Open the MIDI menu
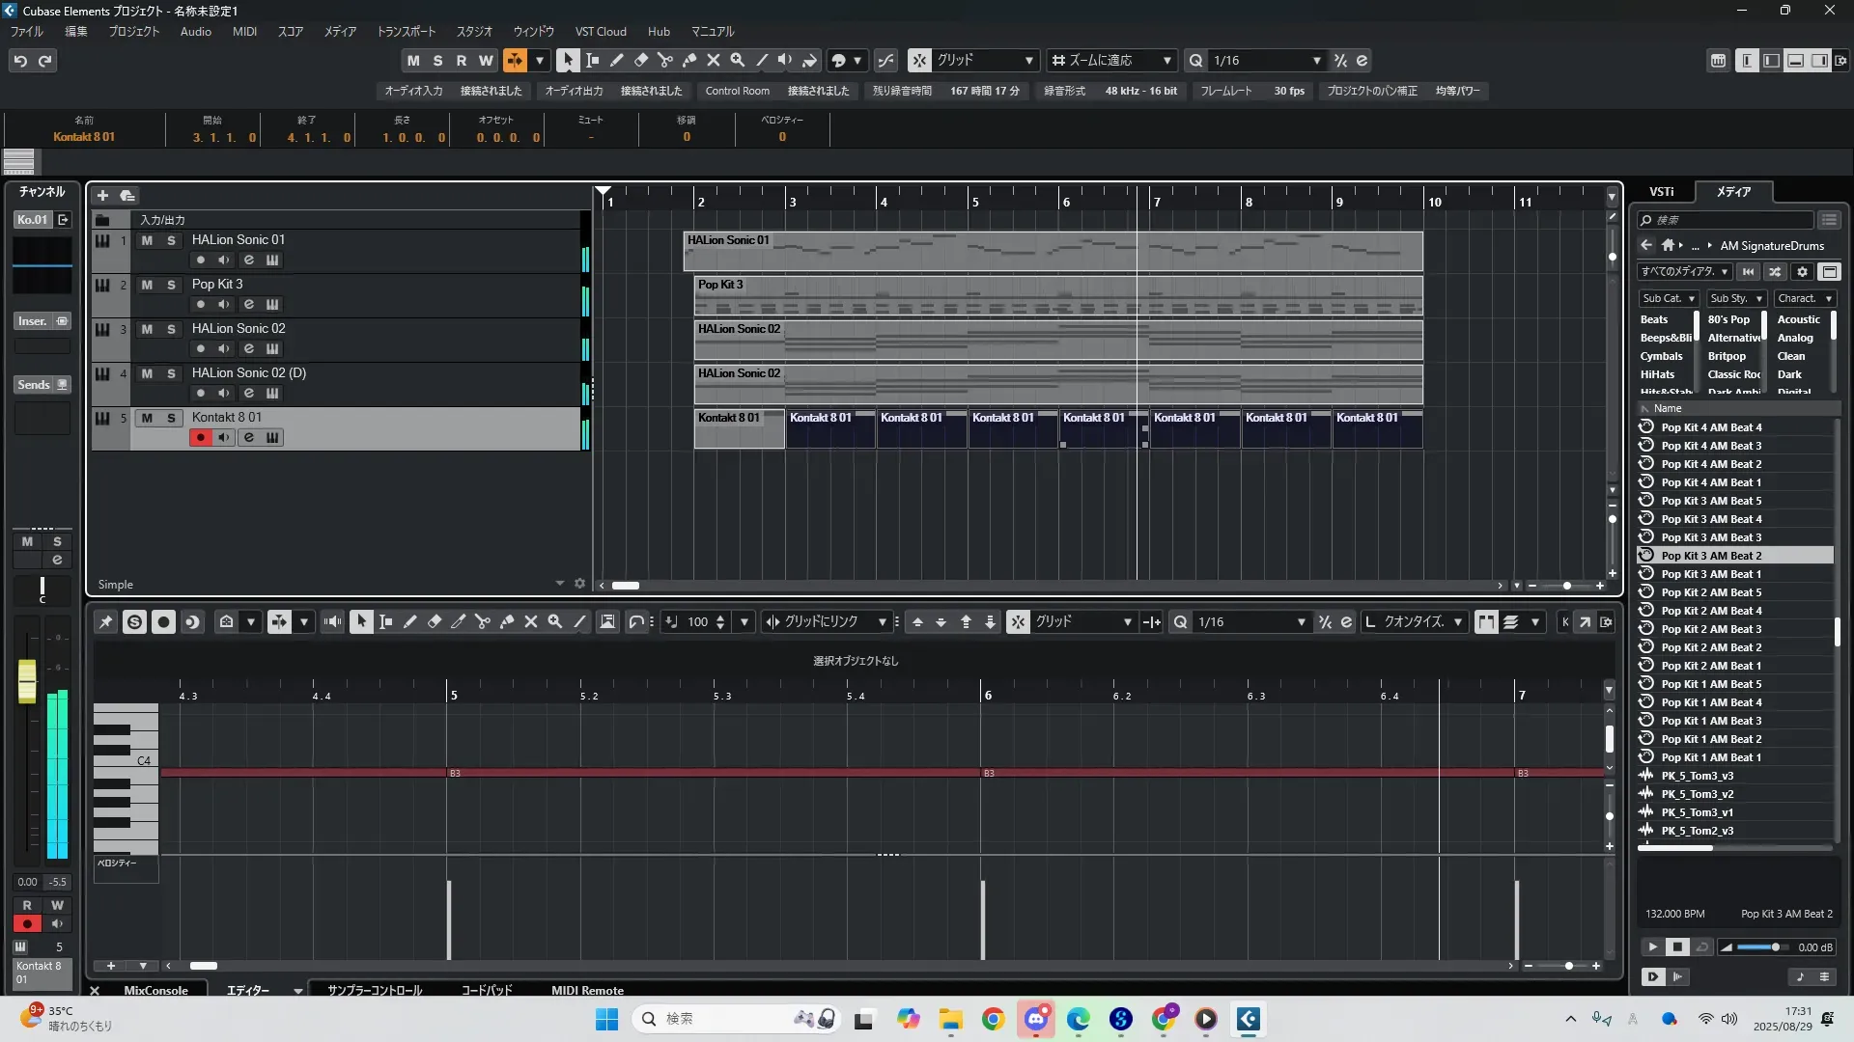Image resolution: width=1854 pixels, height=1042 pixels. [244, 31]
